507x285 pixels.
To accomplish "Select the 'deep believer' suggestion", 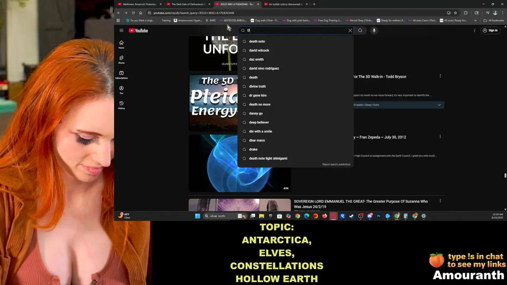I will 295,122.
